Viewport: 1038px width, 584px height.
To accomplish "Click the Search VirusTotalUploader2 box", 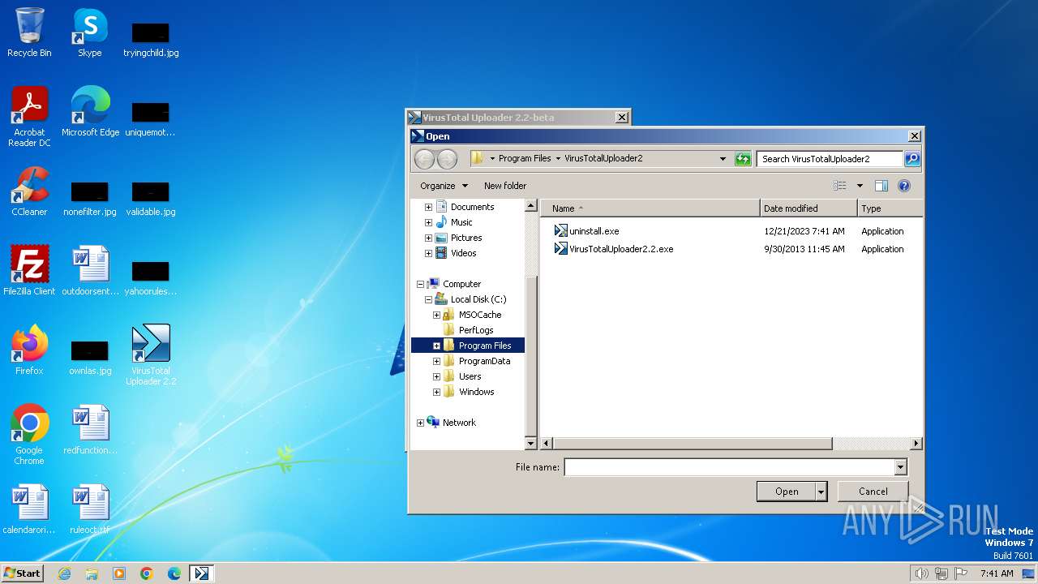I will 830,159.
